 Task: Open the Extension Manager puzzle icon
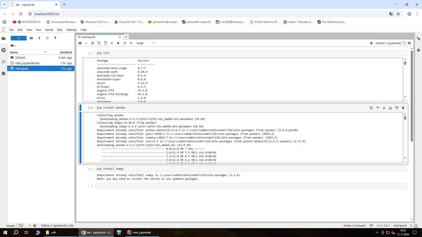[3, 73]
